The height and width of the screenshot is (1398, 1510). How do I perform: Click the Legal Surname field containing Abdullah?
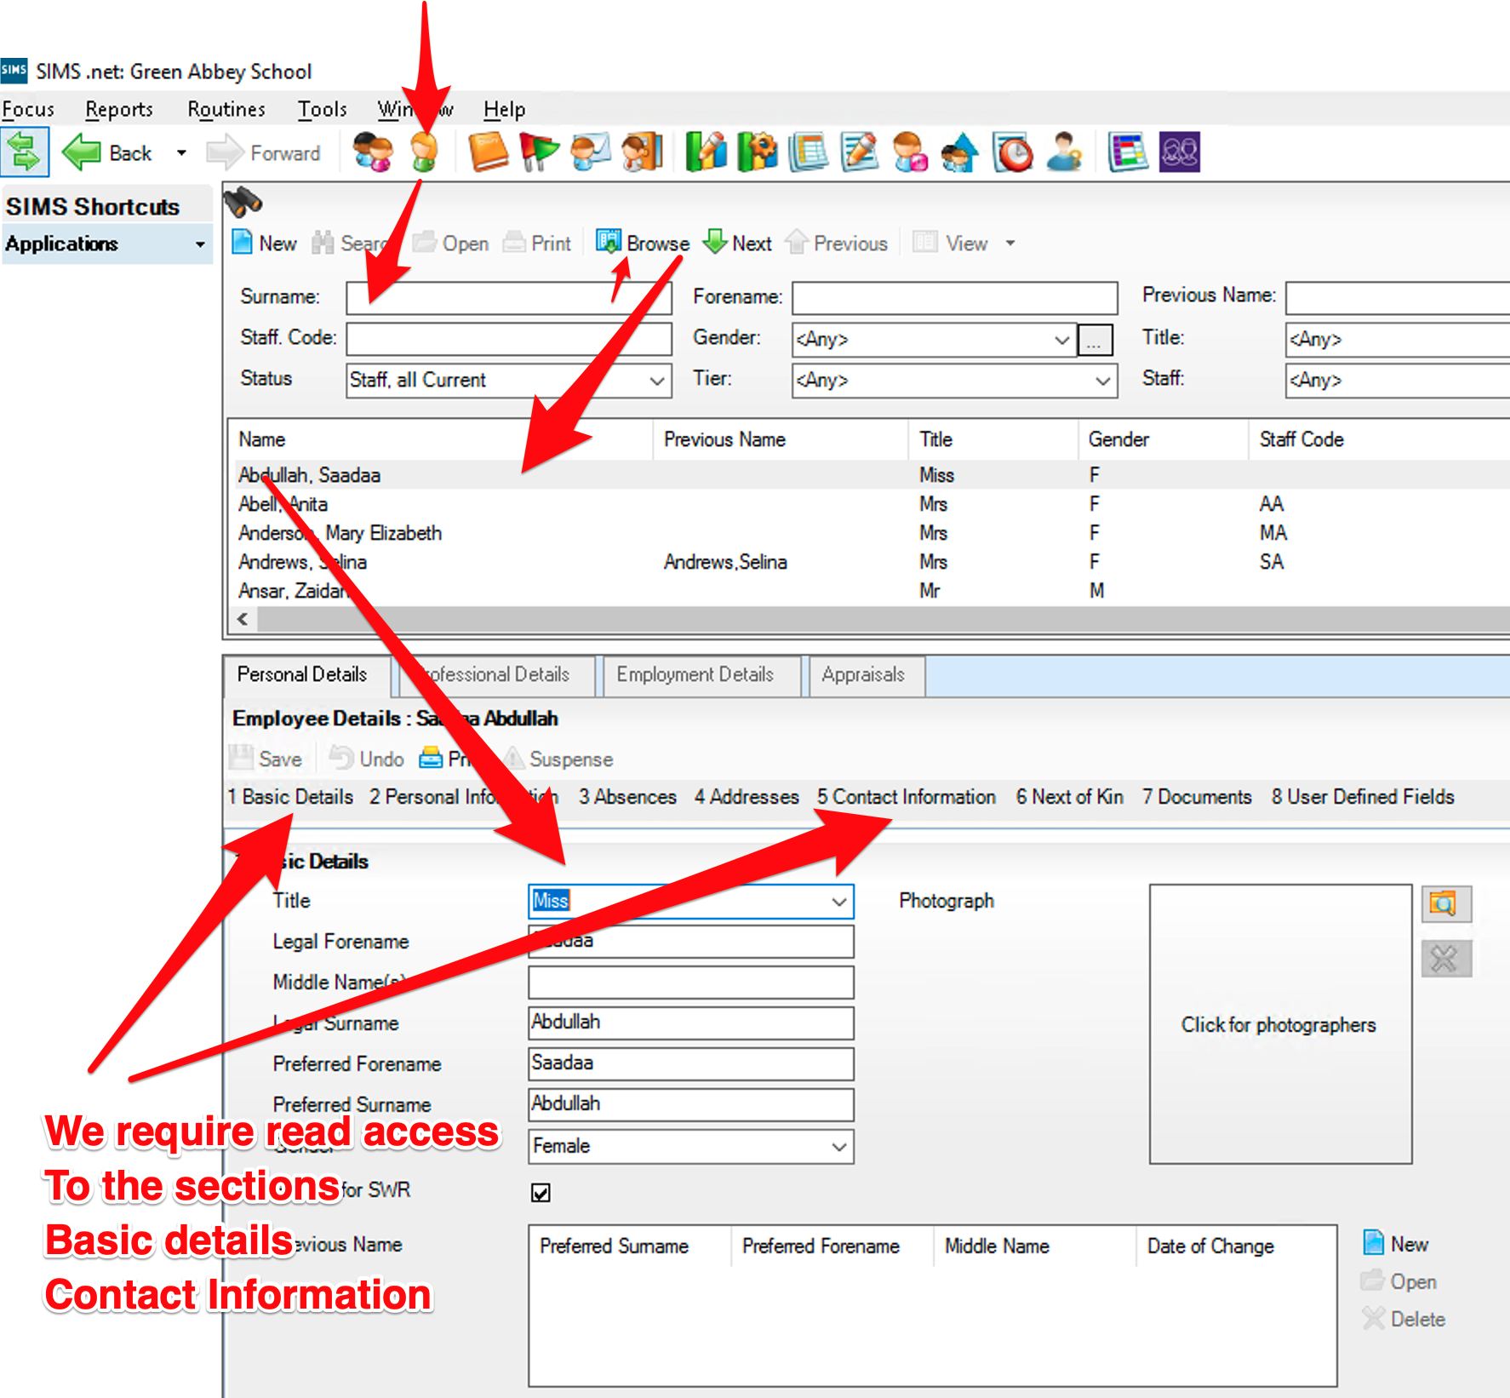point(690,1023)
